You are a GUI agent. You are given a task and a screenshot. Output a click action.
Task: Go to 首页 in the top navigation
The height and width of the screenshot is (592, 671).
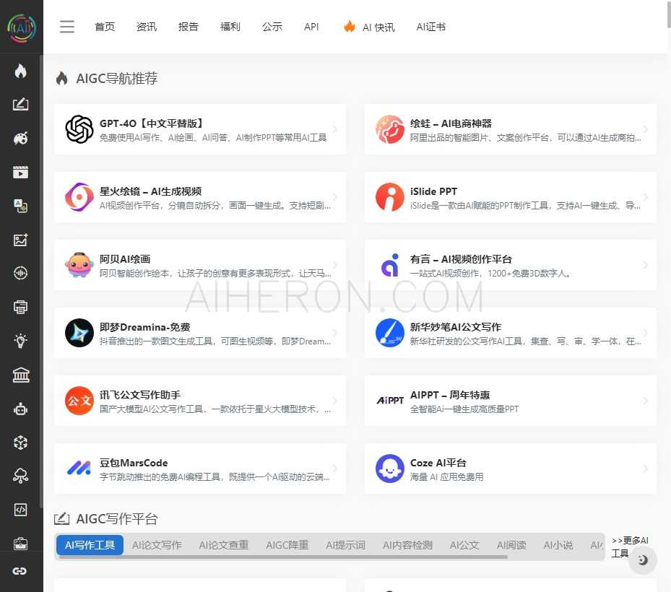(x=105, y=27)
